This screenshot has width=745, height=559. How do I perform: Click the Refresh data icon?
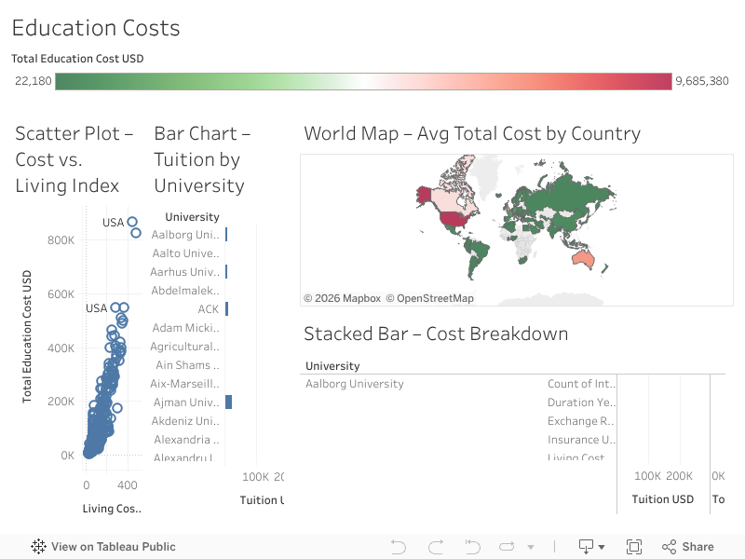(x=508, y=547)
